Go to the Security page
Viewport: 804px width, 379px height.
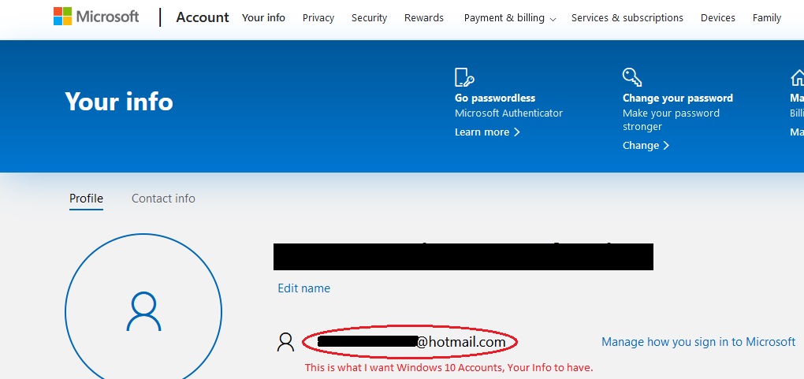coord(369,18)
